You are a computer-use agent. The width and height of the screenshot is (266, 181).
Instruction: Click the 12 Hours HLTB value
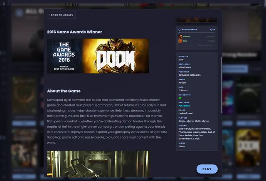point(183,90)
